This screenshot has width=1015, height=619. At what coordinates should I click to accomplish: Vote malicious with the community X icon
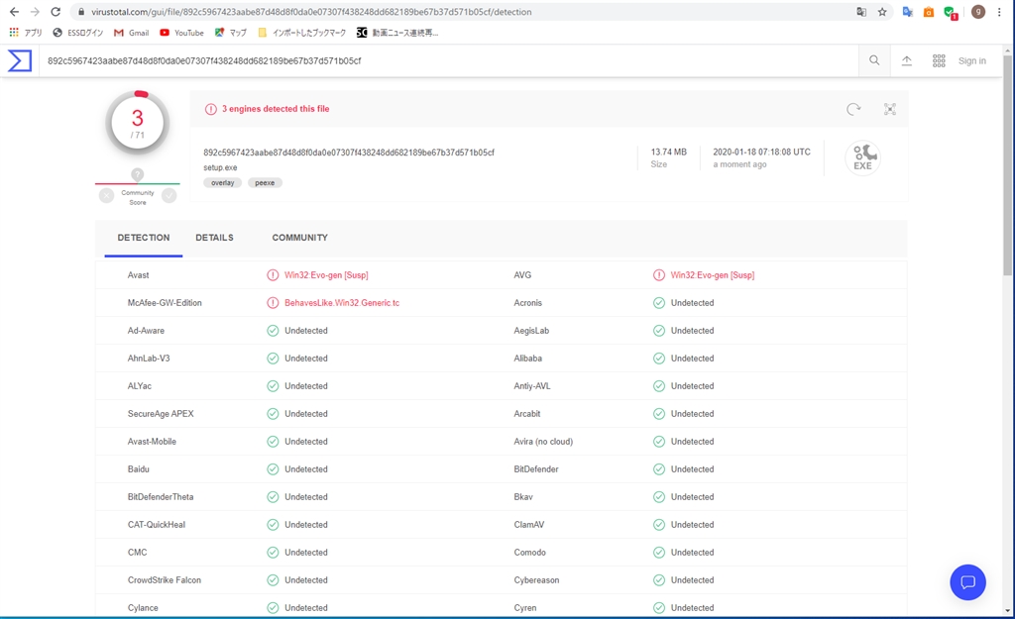coord(106,195)
